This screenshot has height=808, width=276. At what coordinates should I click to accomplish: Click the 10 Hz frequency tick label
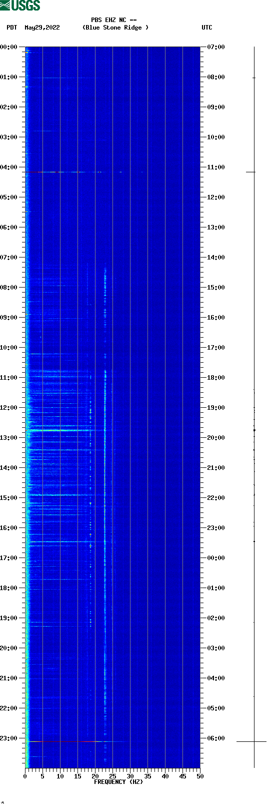60,776
